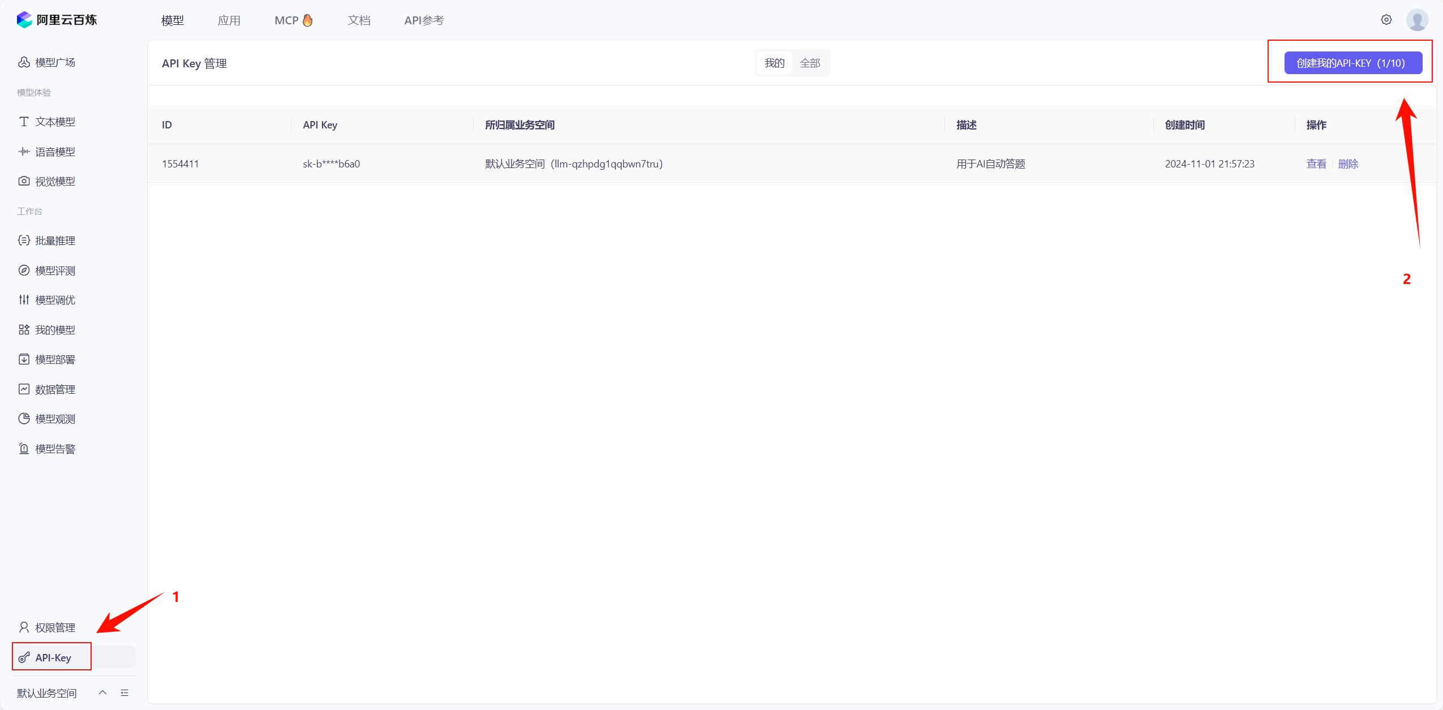Open the 模型 top navigation tab
The image size is (1443, 710).
[x=173, y=20]
